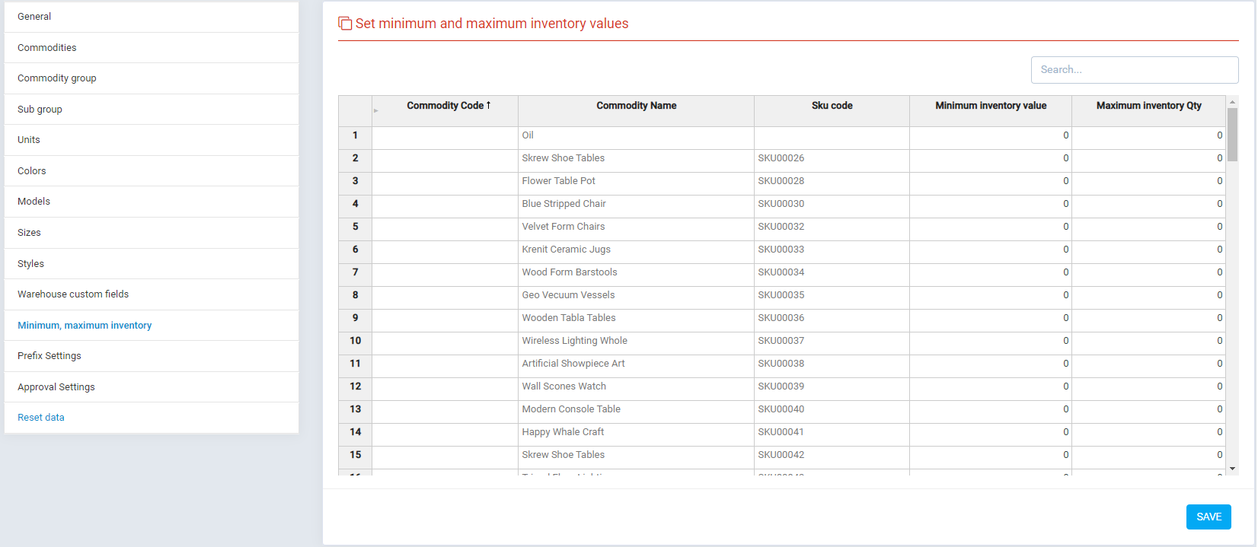The height and width of the screenshot is (547, 1258).
Task: Click the sort arrow on Commodity Code header
Action: (x=488, y=105)
